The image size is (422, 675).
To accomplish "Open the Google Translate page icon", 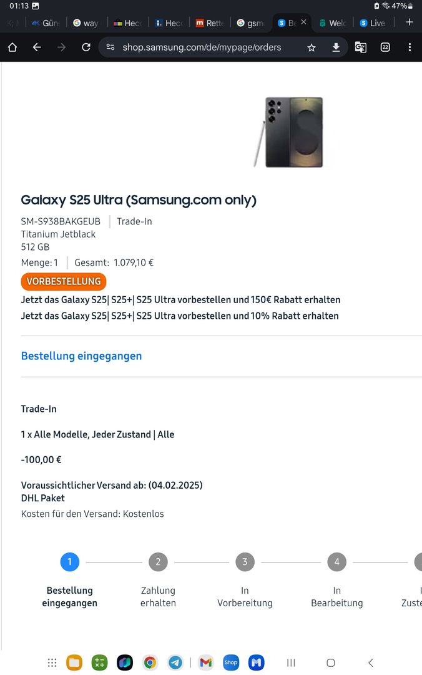I will [x=360, y=47].
